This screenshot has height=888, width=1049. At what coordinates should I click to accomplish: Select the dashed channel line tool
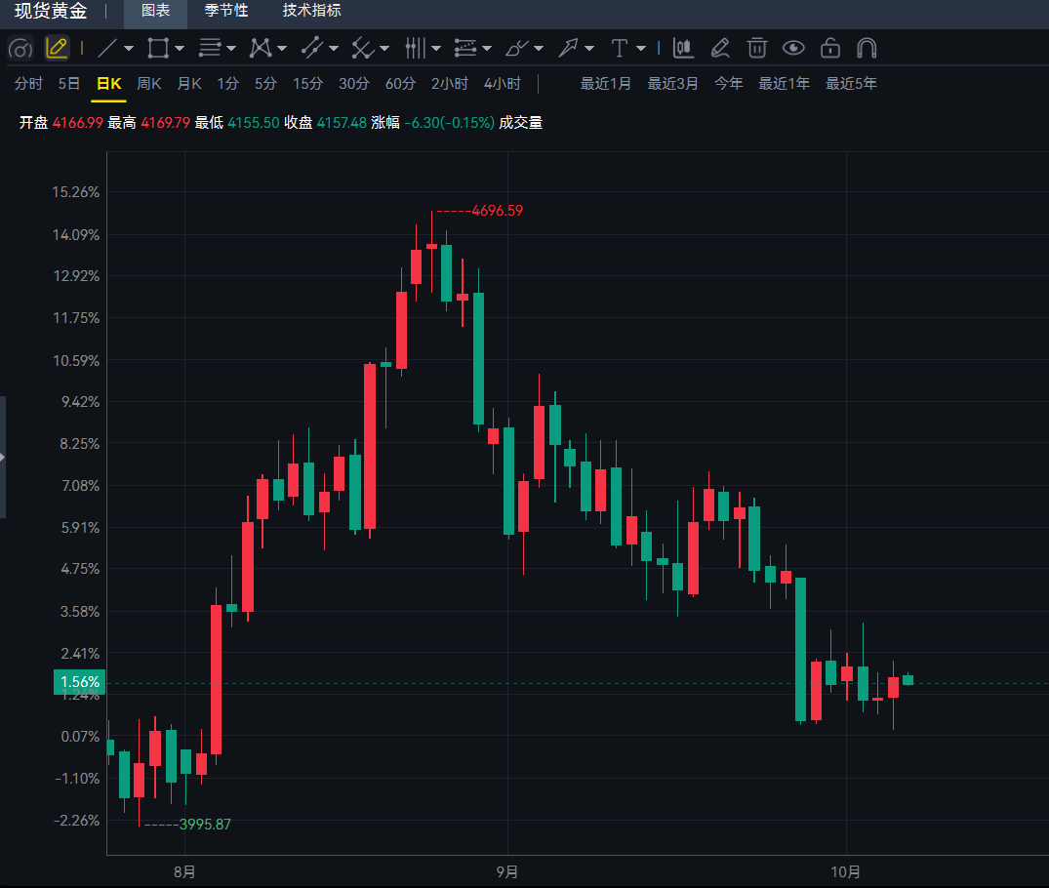point(311,48)
